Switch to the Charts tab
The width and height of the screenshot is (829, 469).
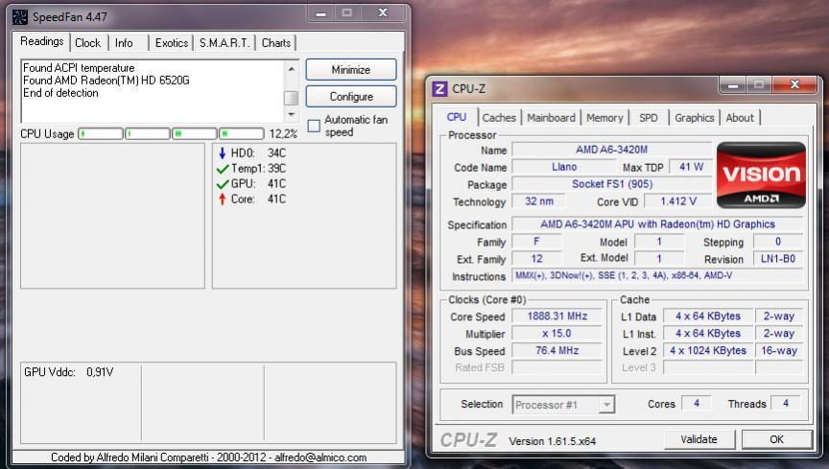tap(276, 42)
